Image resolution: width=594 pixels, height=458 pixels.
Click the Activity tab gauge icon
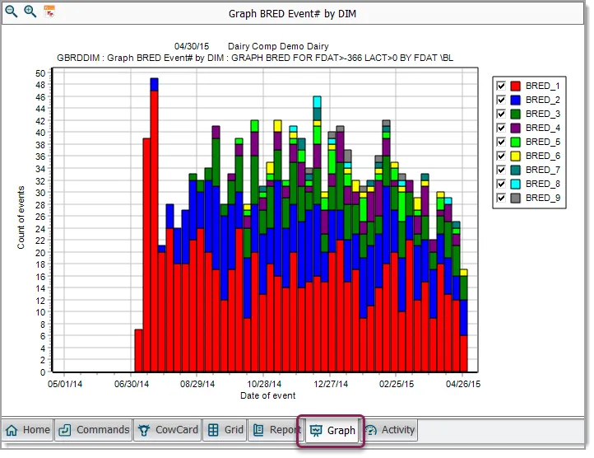coord(371,430)
